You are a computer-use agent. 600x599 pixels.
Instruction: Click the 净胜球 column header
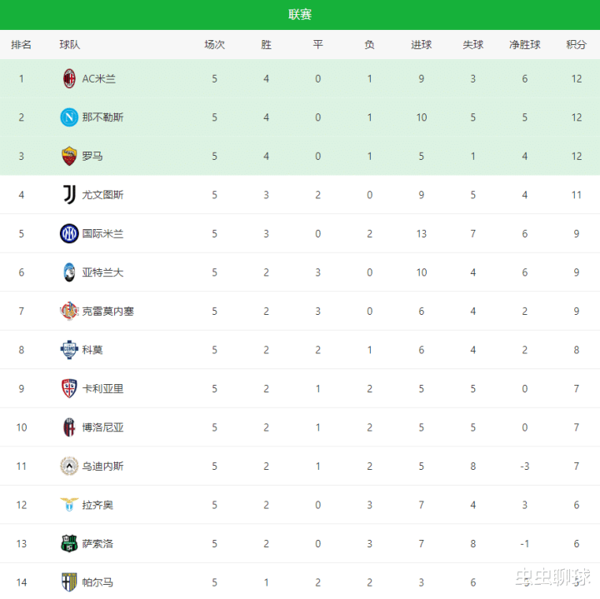pos(525,45)
